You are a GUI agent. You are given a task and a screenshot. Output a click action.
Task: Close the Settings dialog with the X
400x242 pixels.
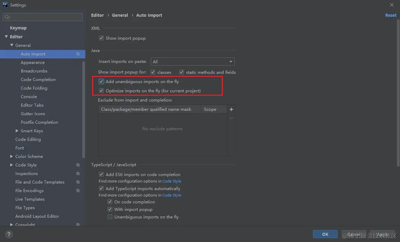[x=392, y=5]
